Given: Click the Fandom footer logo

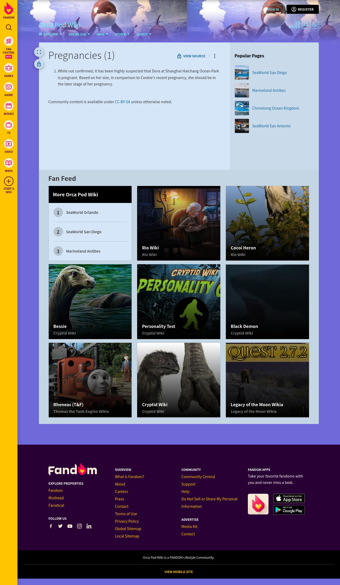Looking at the screenshot, I should (73, 469).
